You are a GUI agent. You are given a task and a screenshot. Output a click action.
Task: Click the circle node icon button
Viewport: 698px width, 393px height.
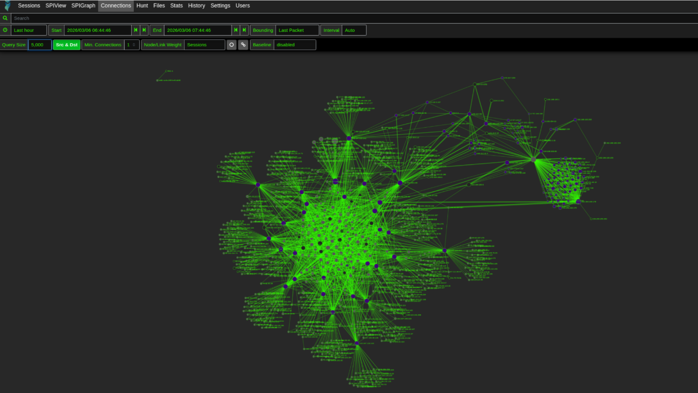click(232, 45)
